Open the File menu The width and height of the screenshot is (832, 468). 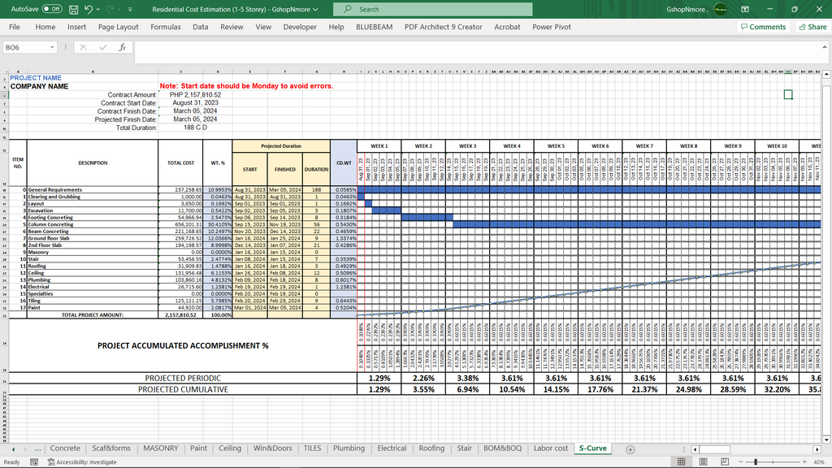pos(15,27)
